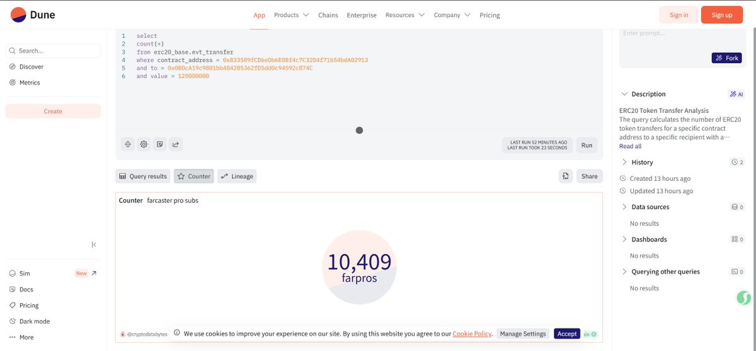756x351 pixels.
Task: Open the Dune logo home link
Action: point(33,14)
